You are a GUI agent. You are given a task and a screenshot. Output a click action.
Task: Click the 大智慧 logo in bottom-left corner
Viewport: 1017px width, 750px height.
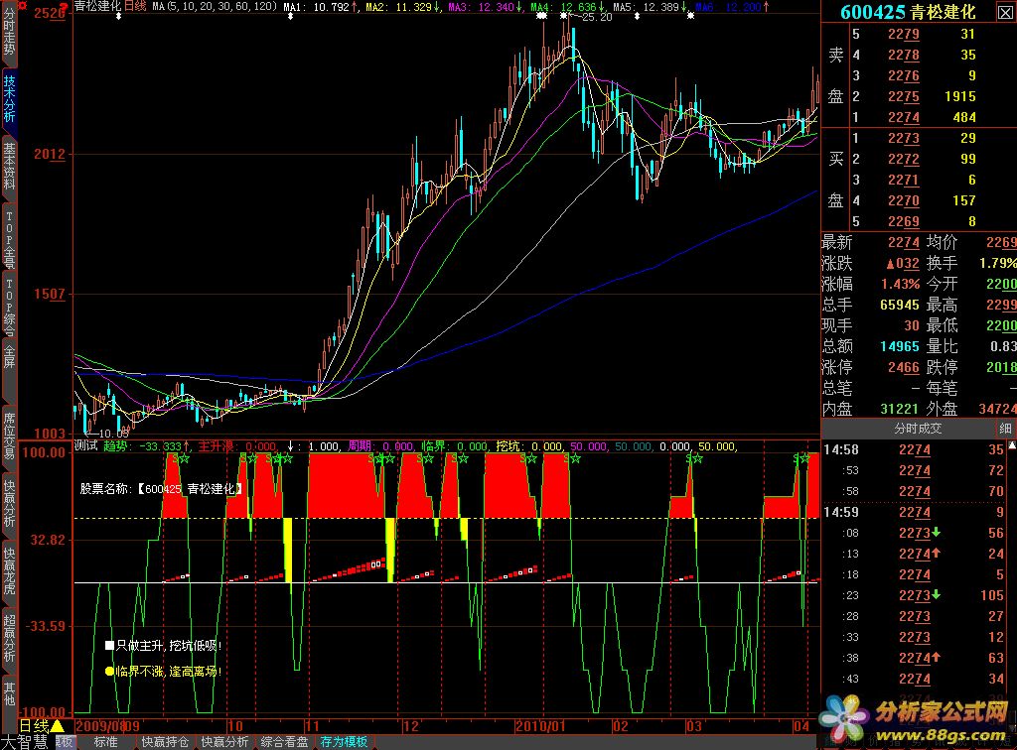27,741
